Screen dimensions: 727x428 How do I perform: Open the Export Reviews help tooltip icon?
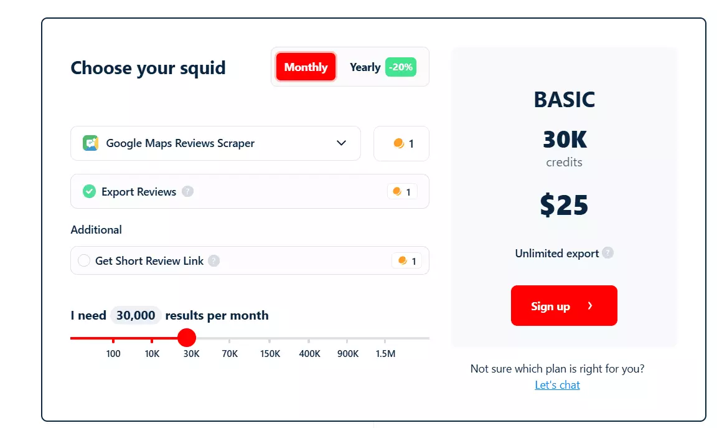tap(188, 192)
